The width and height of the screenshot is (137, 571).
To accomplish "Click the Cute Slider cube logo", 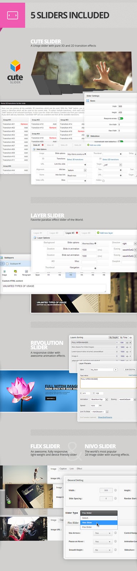I will [15, 66].
